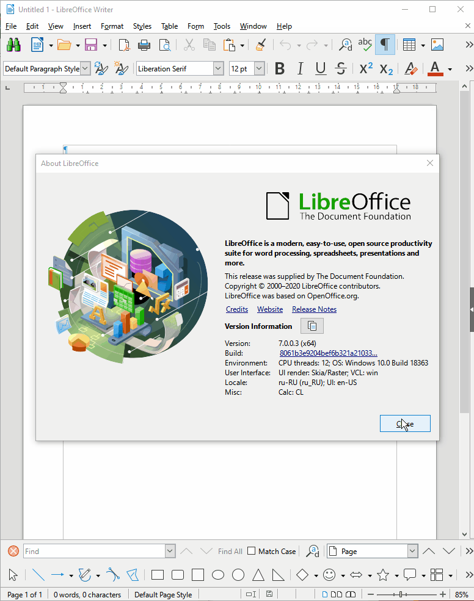Open Navigate By Page dropdown
This screenshot has height=601, width=474.
(412, 551)
